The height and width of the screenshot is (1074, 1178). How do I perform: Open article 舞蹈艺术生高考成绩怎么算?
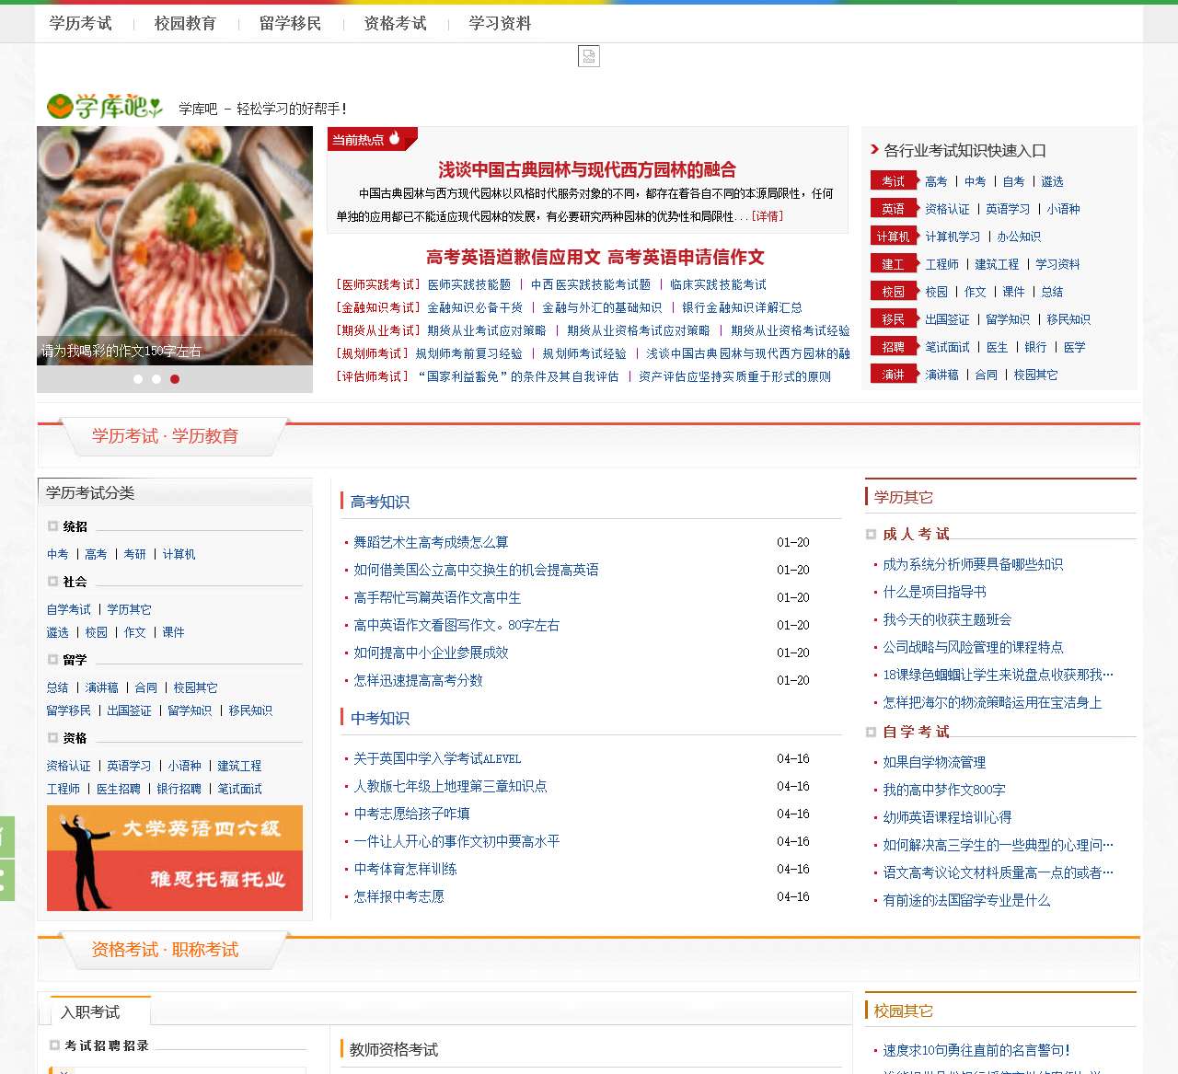tap(431, 542)
